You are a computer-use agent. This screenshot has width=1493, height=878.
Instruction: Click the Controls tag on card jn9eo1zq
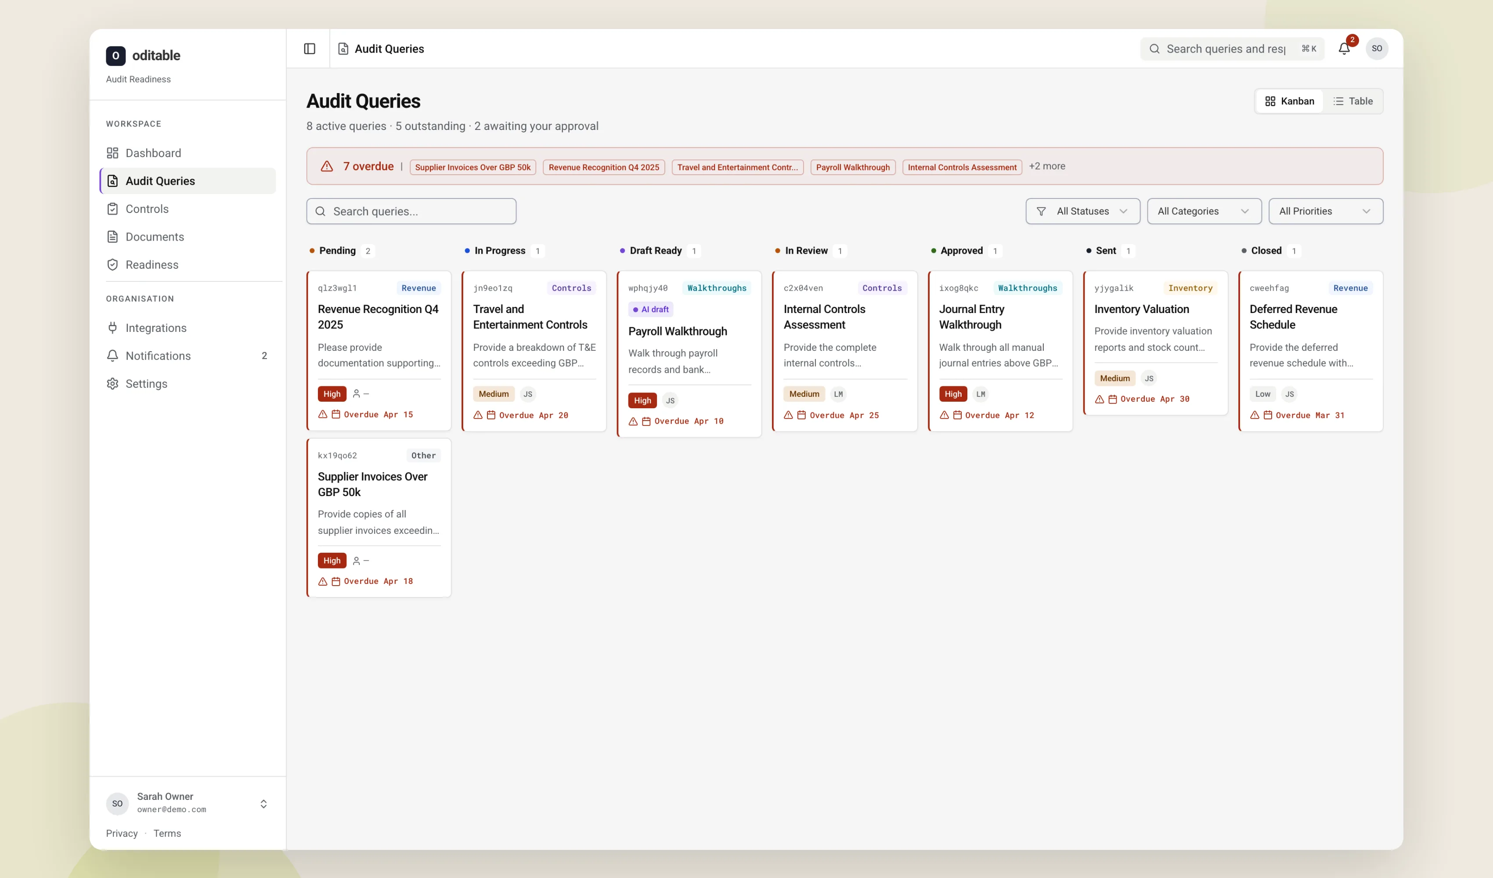pos(571,288)
